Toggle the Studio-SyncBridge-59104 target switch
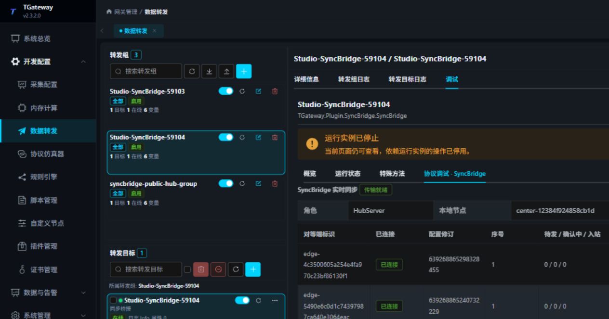Image resolution: width=609 pixels, height=319 pixels. pyautogui.click(x=242, y=301)
